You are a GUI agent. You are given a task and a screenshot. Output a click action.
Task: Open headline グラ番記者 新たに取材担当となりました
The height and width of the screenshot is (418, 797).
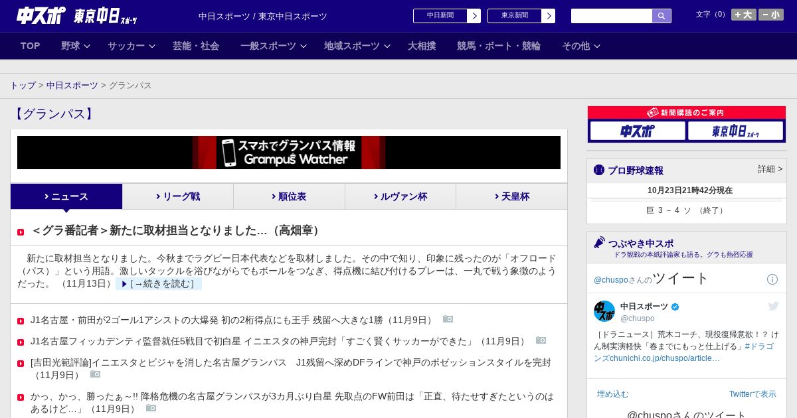point(177,231)
